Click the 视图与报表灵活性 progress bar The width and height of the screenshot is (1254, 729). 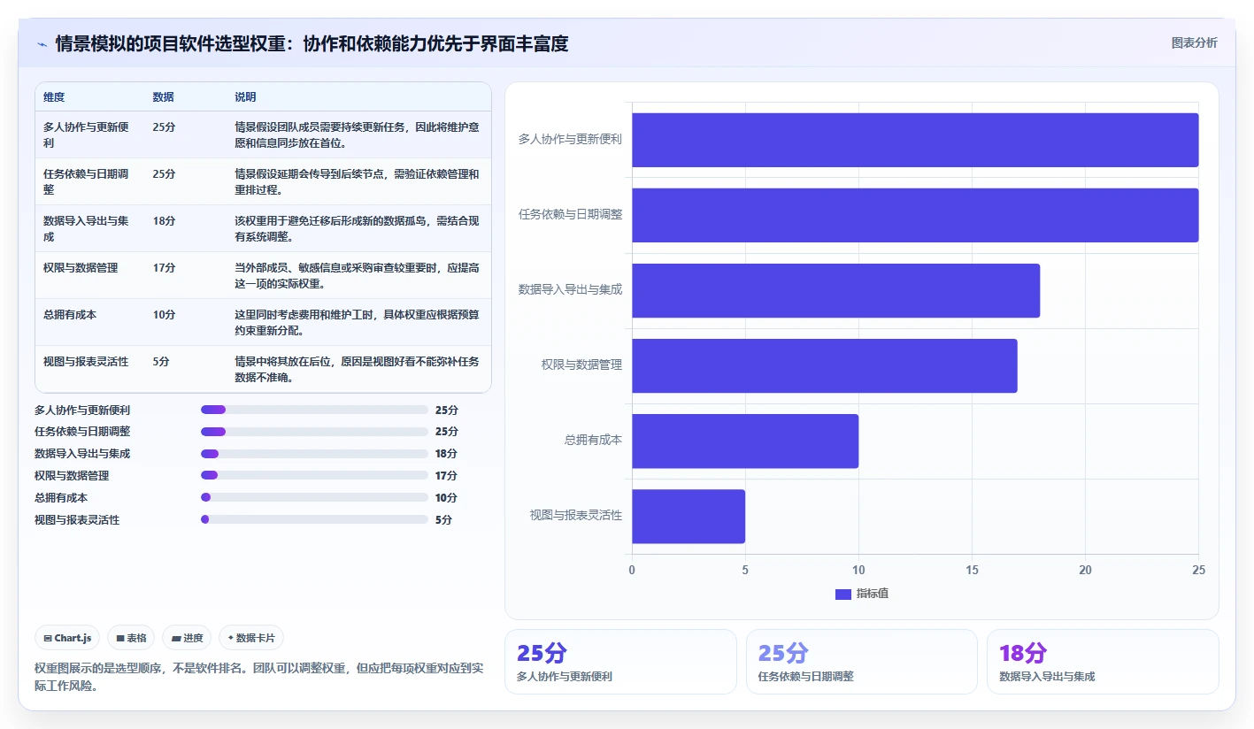(x=314, y=519)
